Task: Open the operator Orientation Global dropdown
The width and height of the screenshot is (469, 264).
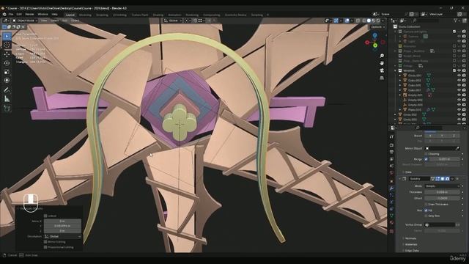Action: coord(63,236)
